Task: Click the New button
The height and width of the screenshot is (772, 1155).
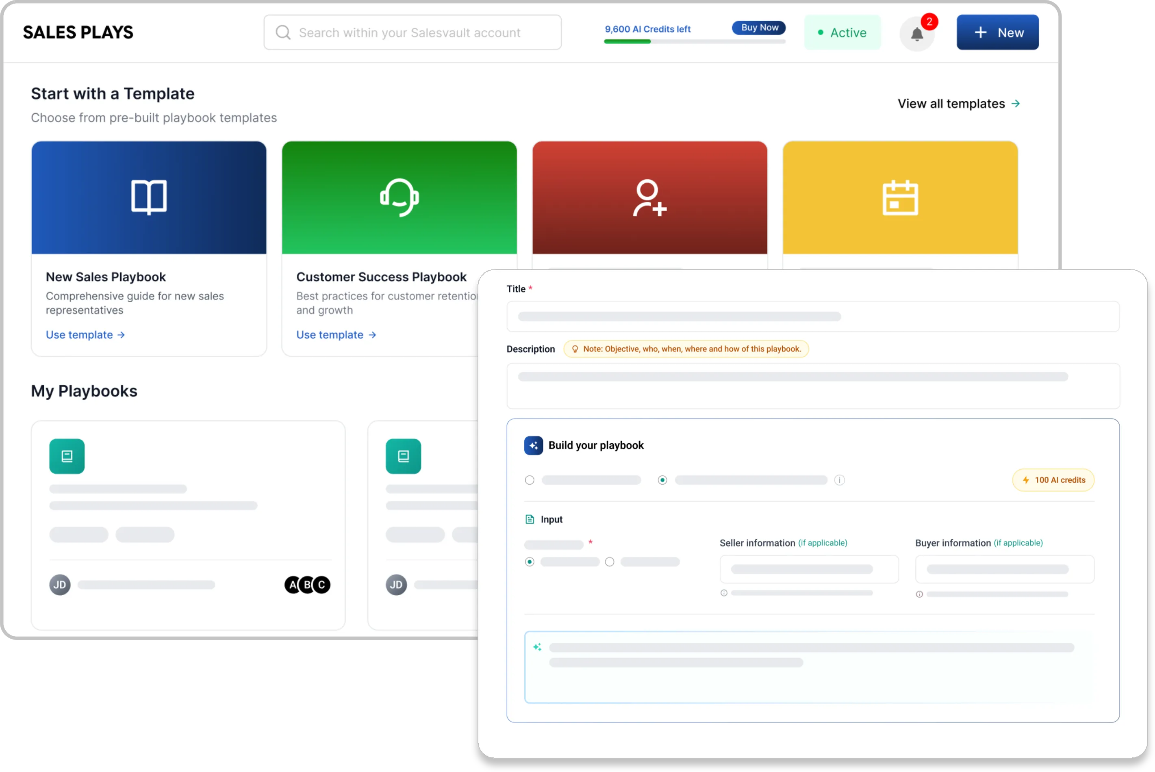Action: point(997,33)
